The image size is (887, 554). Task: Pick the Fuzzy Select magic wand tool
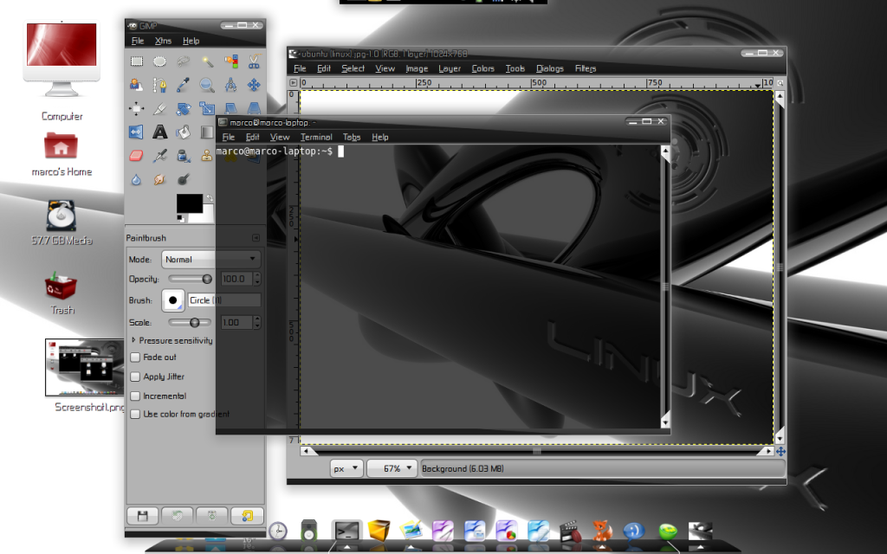pos(207,61)
